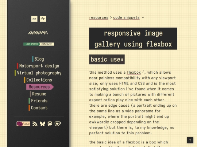Click the Ko-fi coffee cup icon

pos(58,124)
